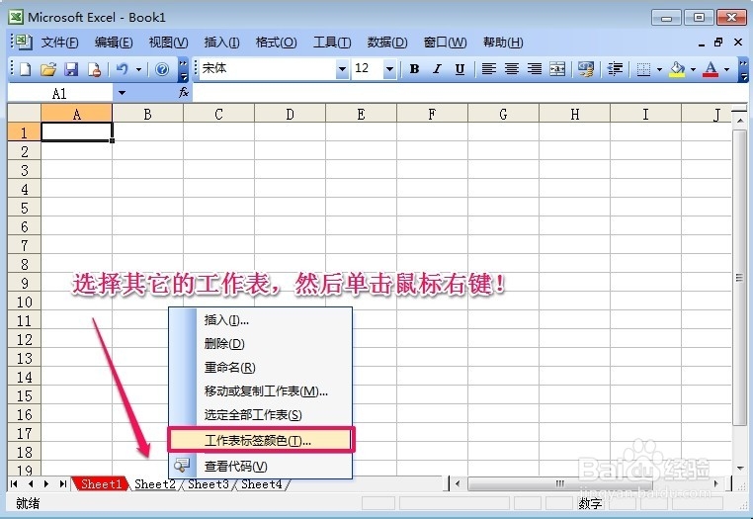
Task: Choose 重命名(R) in context menu
Action: coord(260,367)
